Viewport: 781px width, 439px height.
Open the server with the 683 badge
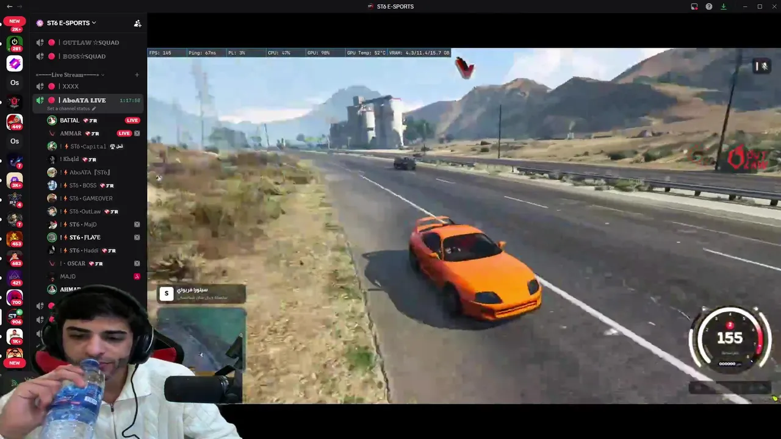click(15, 259)
